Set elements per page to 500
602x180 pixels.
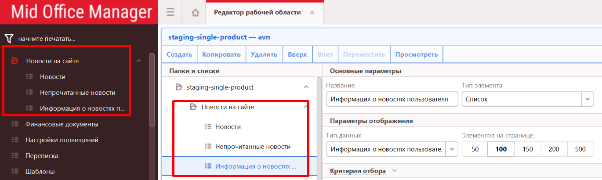(580, 149)
